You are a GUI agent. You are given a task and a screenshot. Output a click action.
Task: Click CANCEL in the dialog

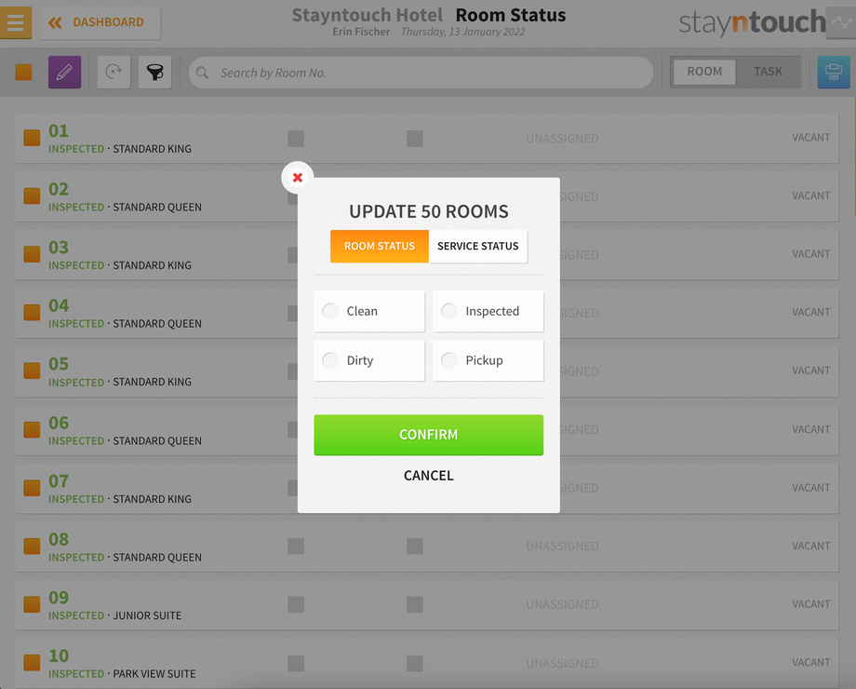429,476
